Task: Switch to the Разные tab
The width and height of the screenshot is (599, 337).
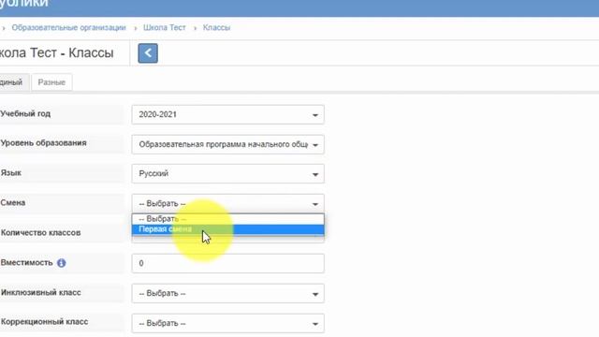Action: coord(51,82)
